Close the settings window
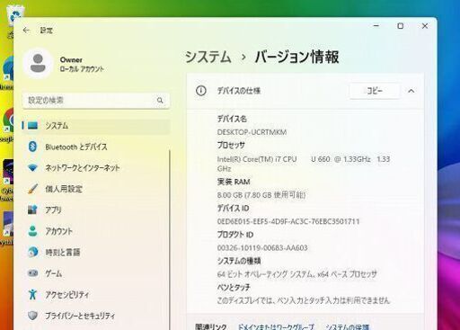The width and height of the screenshot is (460, 330). pyautogui.click(x=425, y=26)
